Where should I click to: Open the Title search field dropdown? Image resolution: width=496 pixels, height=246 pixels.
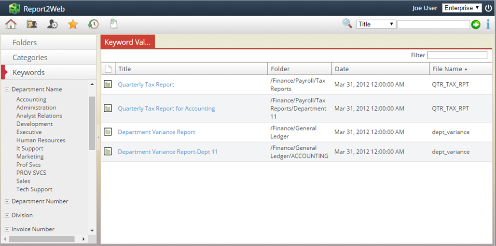pyautogui.click(x=376, y=24)
